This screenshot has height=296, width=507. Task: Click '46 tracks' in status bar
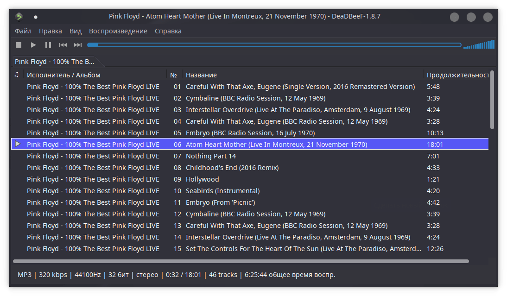point(223,275)
